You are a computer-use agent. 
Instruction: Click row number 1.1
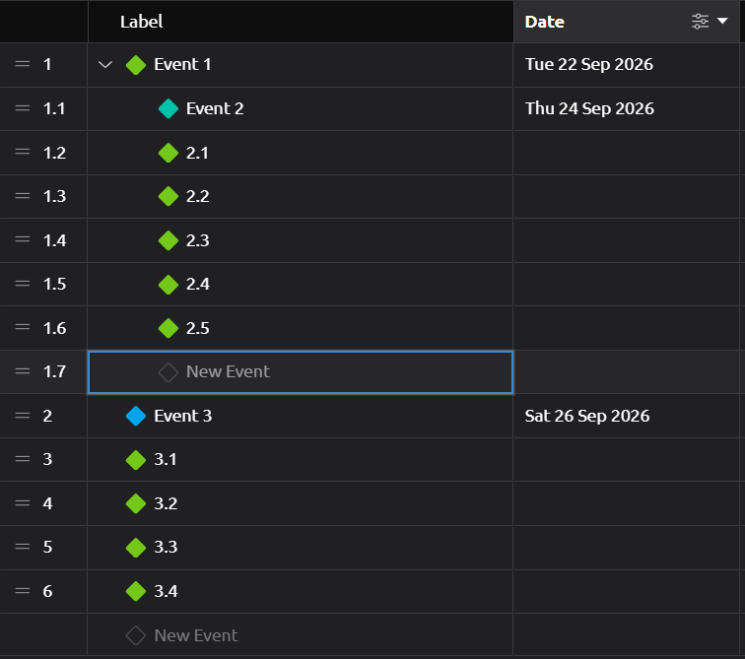click(x=53, y=108)
